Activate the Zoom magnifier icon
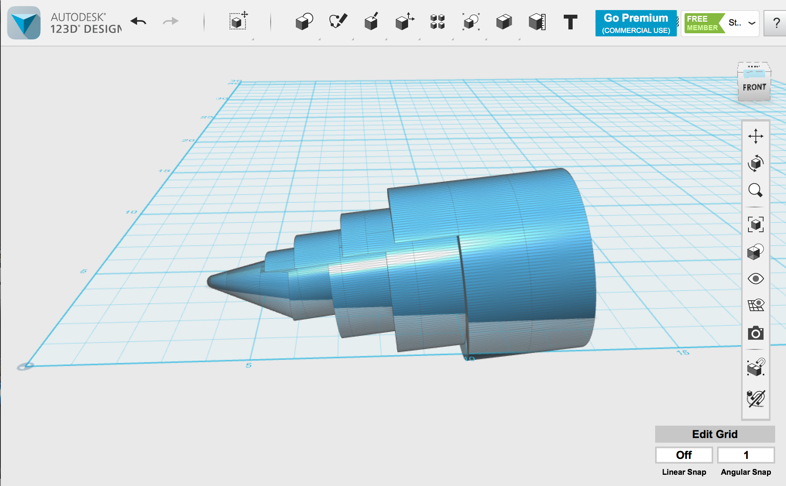 point(755,190)
